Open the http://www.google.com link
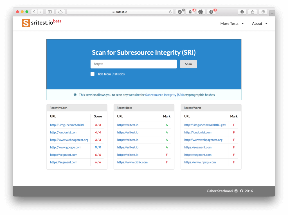Image resolution: width=288 pixels, height=215 pixels. pyautogui.click(x=66, y=147)
